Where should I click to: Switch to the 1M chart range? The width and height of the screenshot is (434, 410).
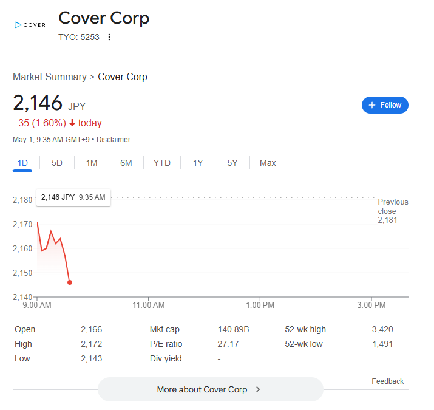pos(92,163)
